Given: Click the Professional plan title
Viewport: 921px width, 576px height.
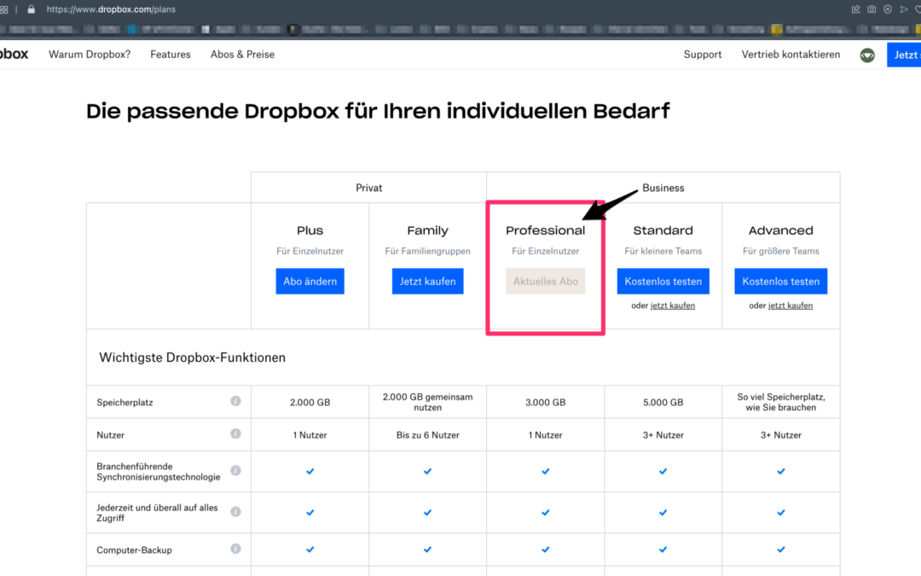Looking at the screenshot, I should (x=546, y=230).
